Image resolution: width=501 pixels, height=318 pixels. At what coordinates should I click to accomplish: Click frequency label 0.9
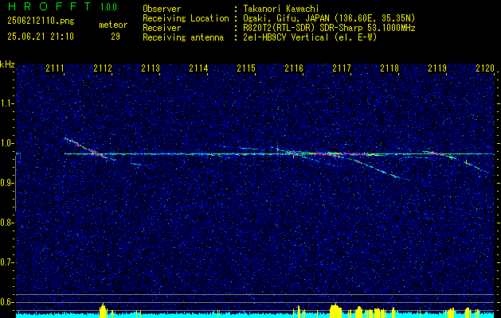pyautogui.click(x=6, y=183)
